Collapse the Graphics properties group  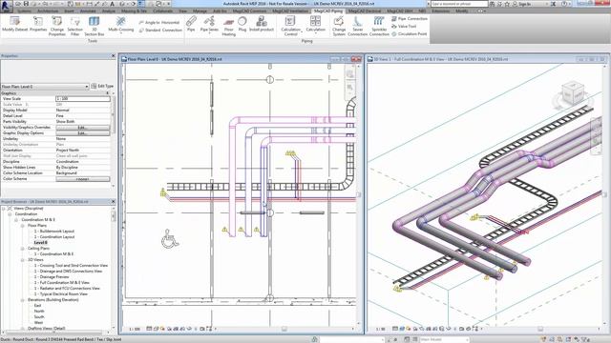pos(108,93)
